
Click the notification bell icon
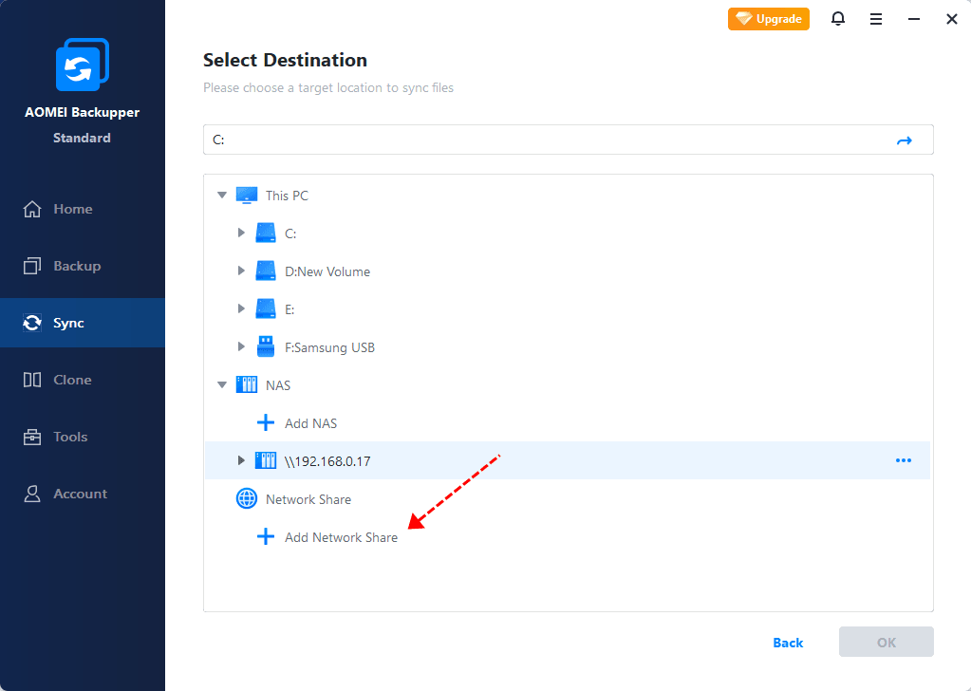point(838,19)
